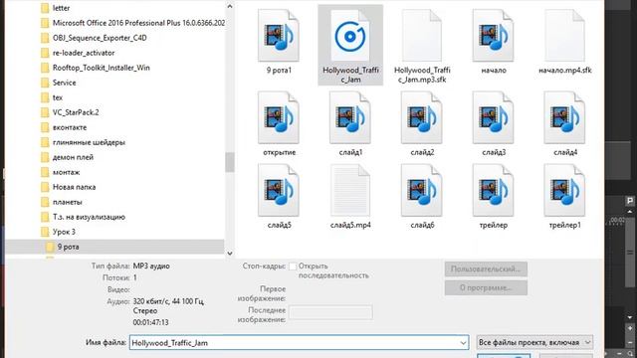Click folder tree scrollbar up arrow
Viewport: 637px width, 358px height.
coord(230,7)
